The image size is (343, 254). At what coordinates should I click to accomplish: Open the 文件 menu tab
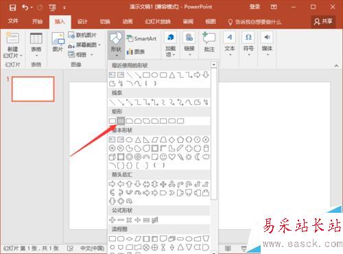[13, 21]
